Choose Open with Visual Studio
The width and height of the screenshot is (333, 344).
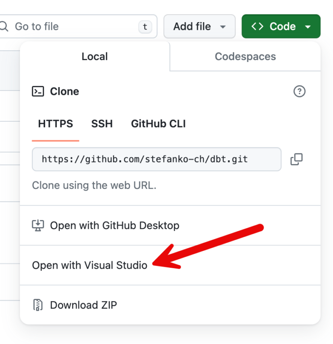coord(90,265)
